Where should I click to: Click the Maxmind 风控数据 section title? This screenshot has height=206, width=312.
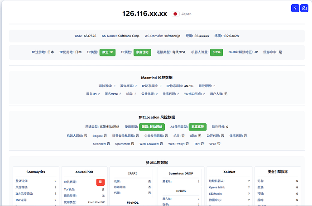[157, 78]
